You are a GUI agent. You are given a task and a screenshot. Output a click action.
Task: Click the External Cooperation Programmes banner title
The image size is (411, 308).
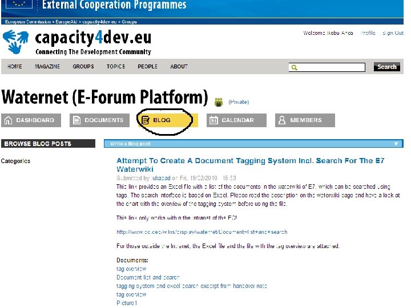click(x=114, y=5)
